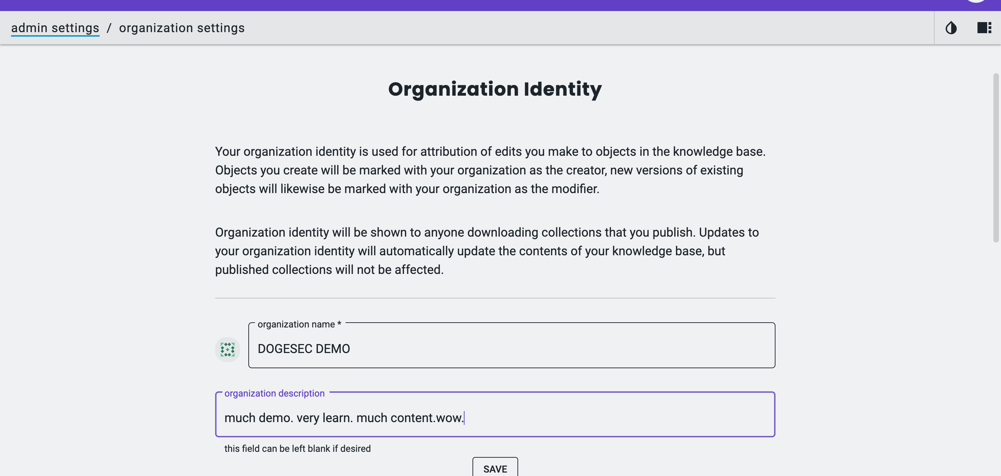Screen dimensions: 1001x476
Task: Click the 'organization name *' field label
Action: (299, 324)
